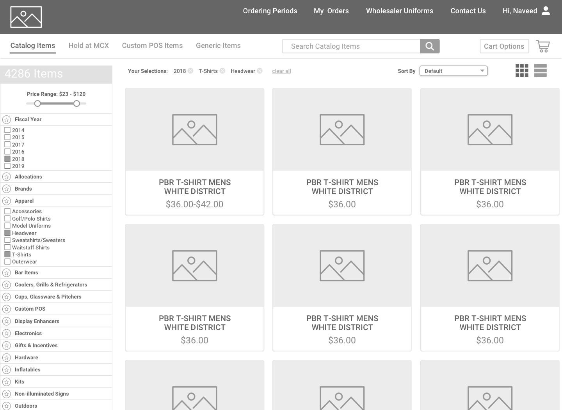This screenshot has height=410, width=562.
Task: Click star icon beside Apparel
Action: click(x=7, y=201)
